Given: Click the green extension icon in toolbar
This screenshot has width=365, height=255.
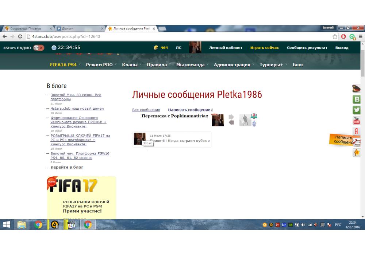Looking at the screenshot, I should (x=352, y=37).
